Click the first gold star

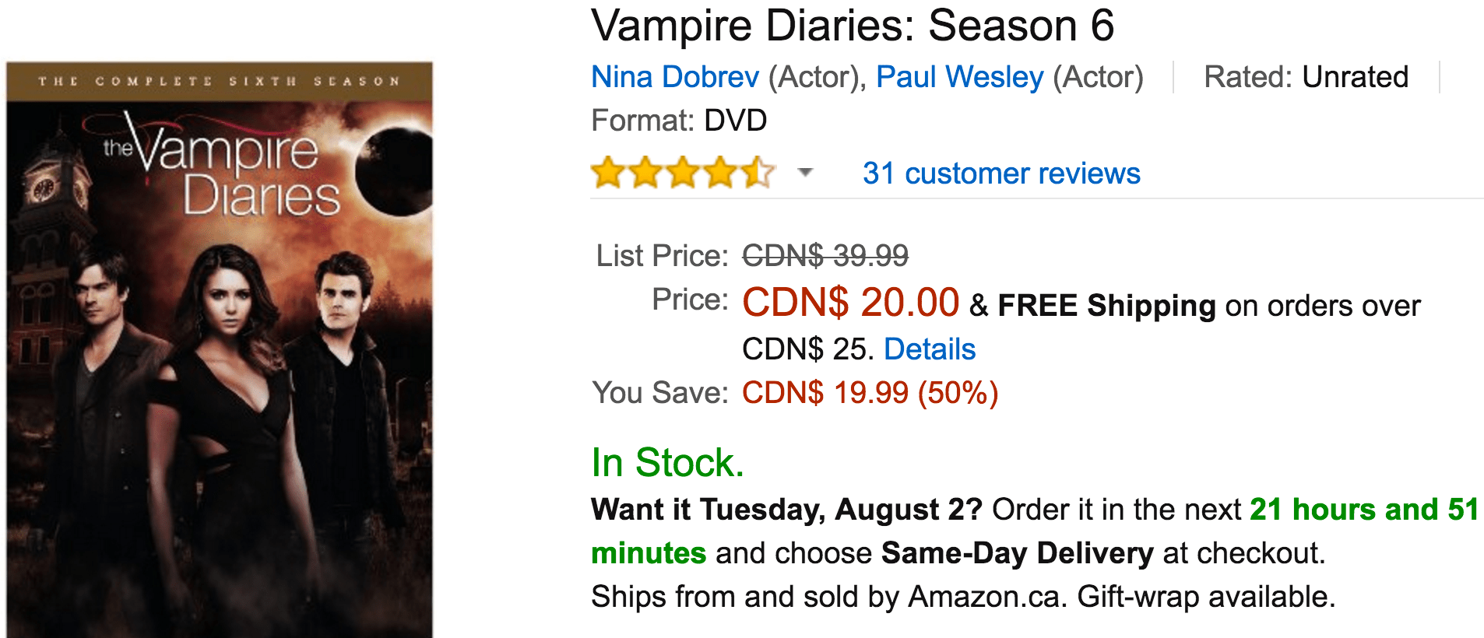coord(608,173)
